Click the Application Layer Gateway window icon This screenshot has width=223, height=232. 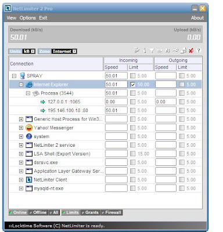pos(29,171)
